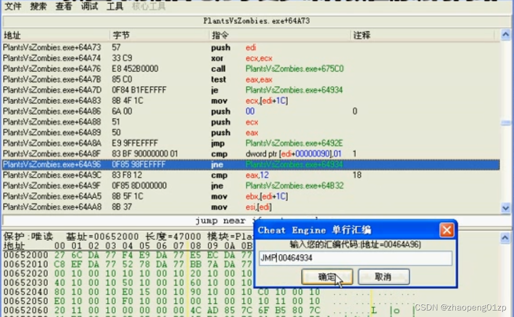
Task: Select row PlantsVsZombies.exe+64A74 xor ecx,ecx
Action: 251,58
